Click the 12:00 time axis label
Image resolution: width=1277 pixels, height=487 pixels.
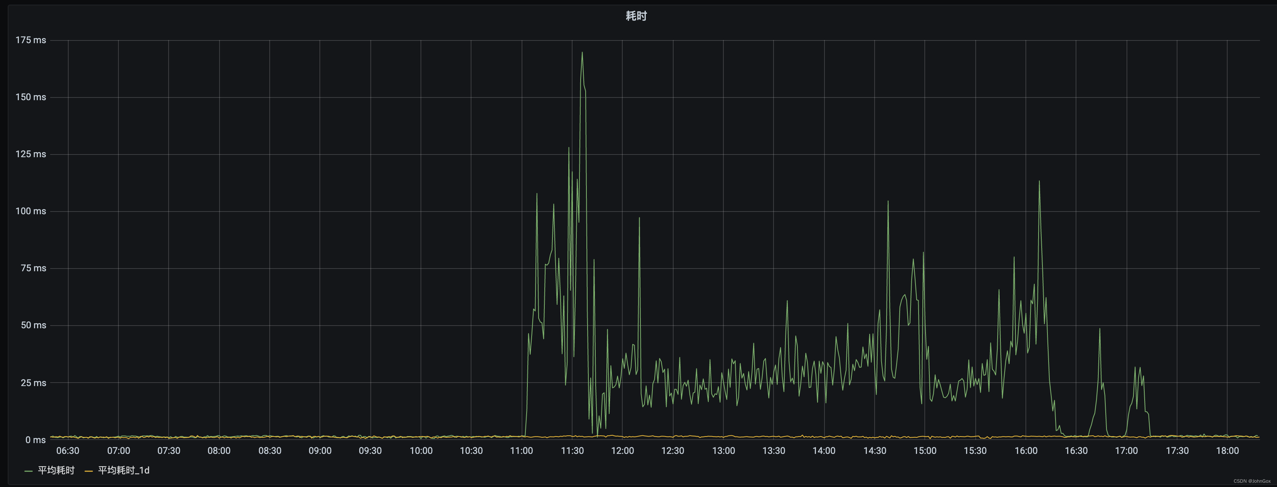point(622,450)
